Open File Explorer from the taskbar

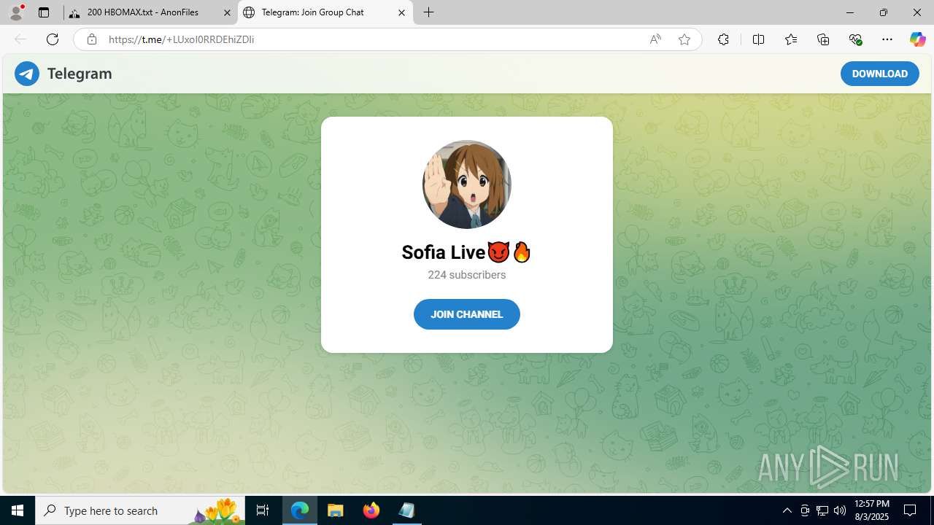click(x=336, y=510)
